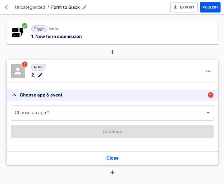This screenshot has height=184, width=224.
Task: Click the Export button
Action: click(x=184, y=7)
